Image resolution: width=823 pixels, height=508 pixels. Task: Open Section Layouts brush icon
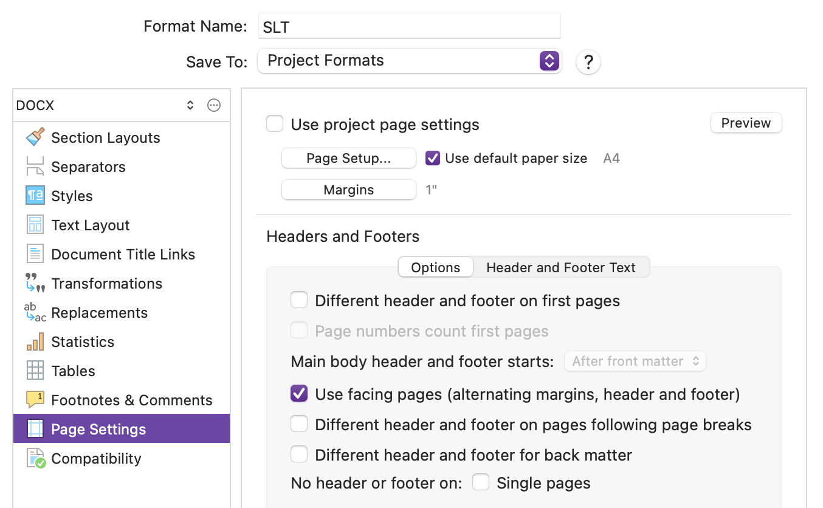point(35,137)
